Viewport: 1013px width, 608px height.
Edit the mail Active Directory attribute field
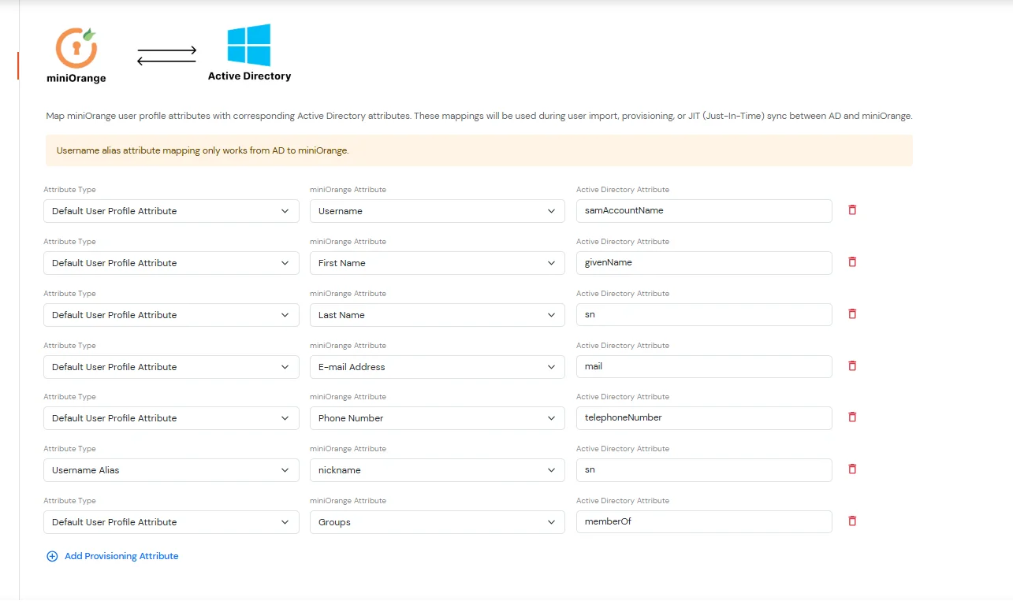pos(704,366)
